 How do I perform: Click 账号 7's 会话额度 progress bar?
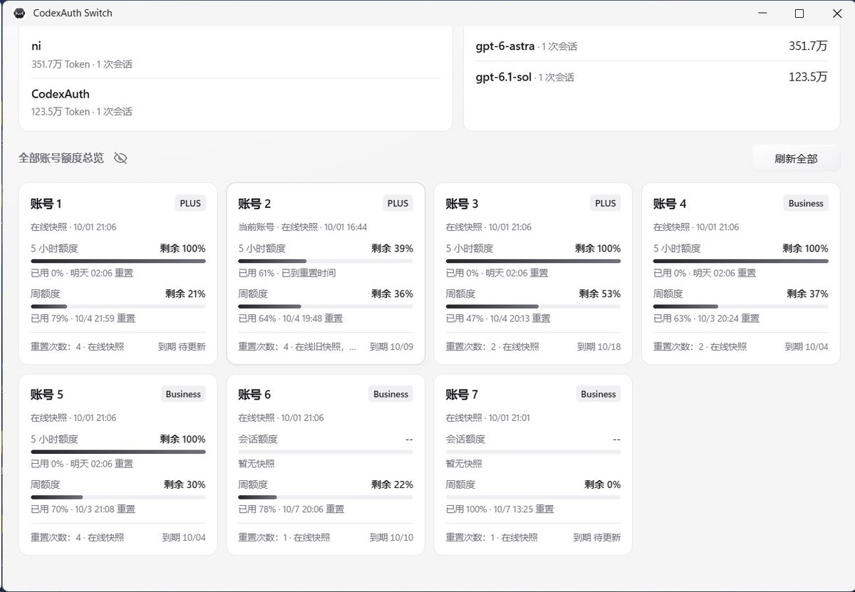click(x=533, y=452)
